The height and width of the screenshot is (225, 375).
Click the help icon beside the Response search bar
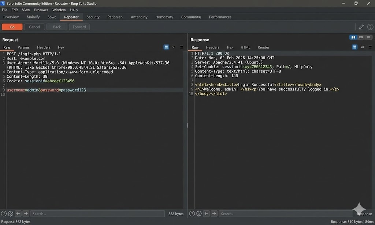pos(192,214)
